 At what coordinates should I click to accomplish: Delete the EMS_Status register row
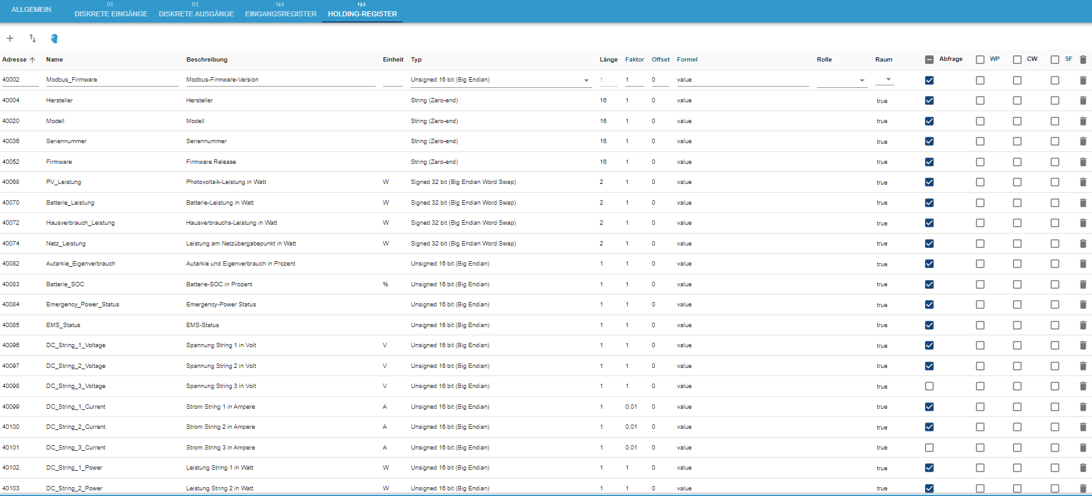point(1083,325)
